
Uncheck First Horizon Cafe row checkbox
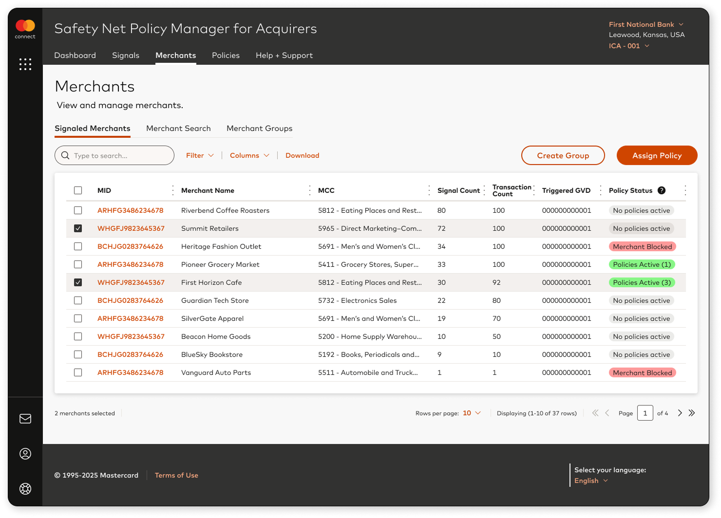pyautogui.click(x=78, y=282)
